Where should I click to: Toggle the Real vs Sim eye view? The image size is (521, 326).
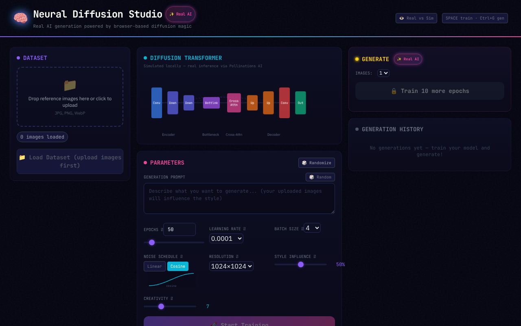coord(416,18)
